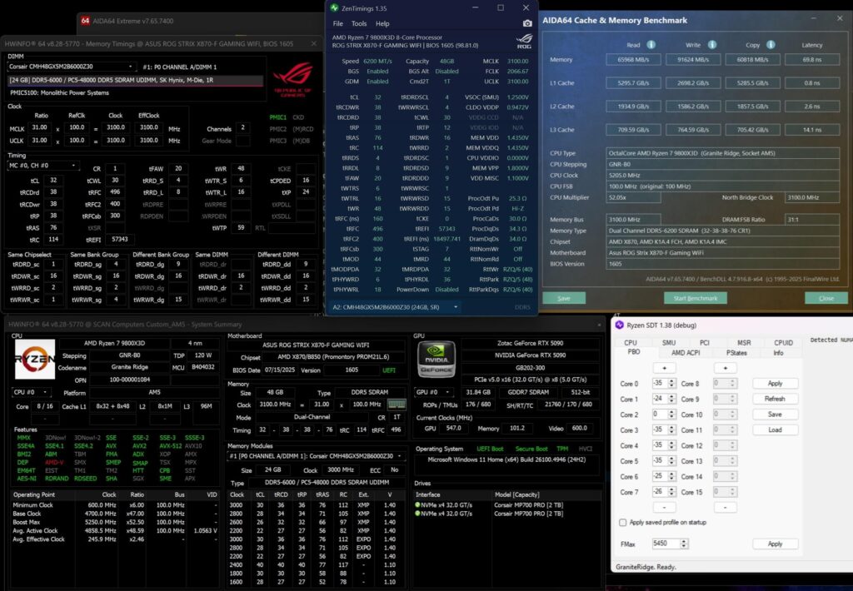This screenshot has height=591, width=853.
Task: Click the second NVMe green status dot
Action: [x=418, y=514]
